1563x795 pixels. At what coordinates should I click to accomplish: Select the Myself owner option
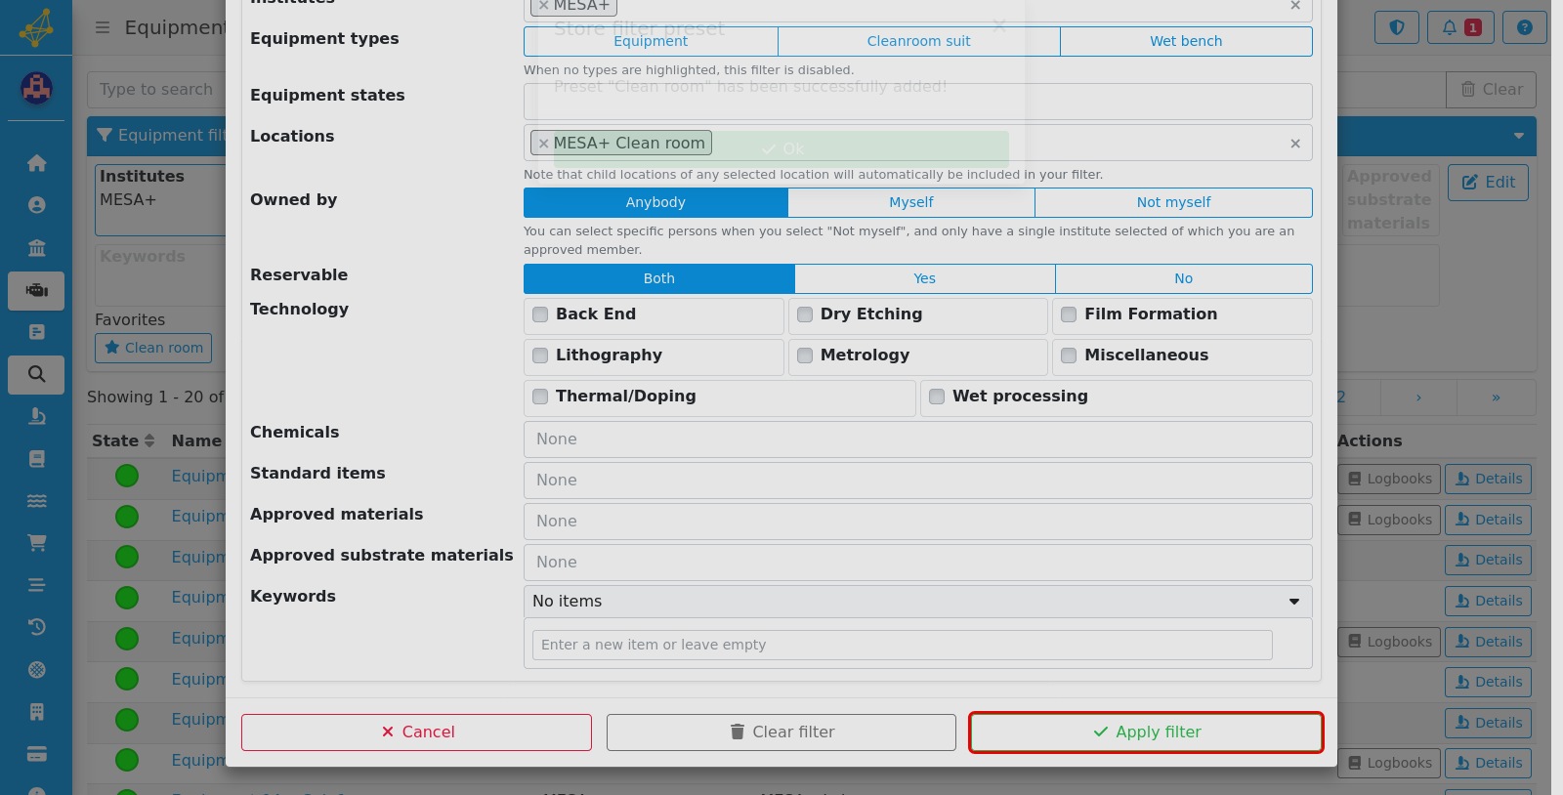[x=910, y=202]
